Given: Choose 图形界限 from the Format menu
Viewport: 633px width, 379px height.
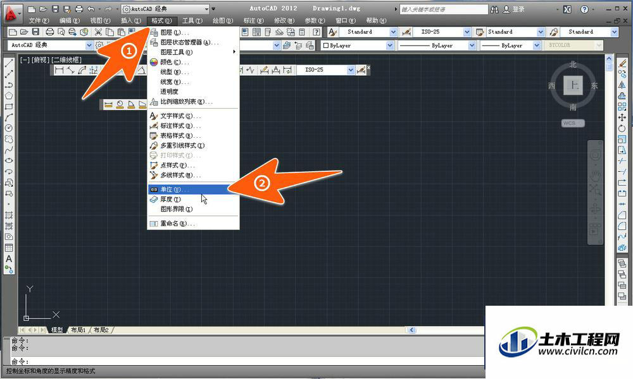Looking at the screenshot, I should point(193,209).
